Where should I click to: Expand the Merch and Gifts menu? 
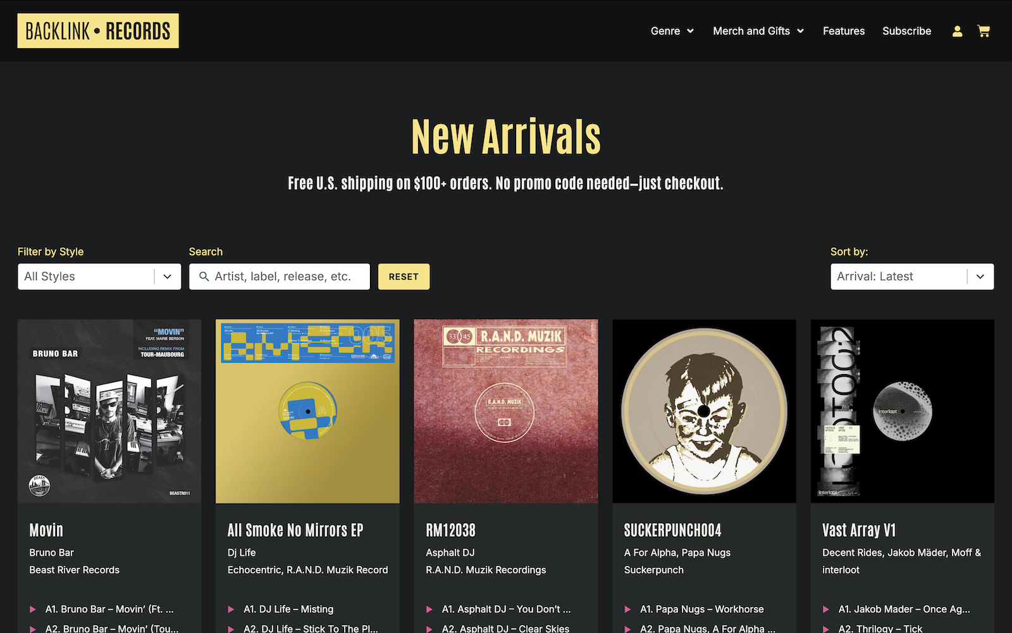(x=758, y=31)
